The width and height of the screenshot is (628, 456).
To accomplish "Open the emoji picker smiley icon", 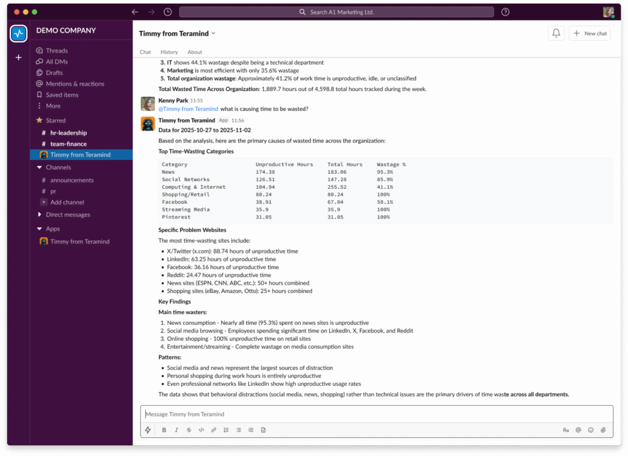I will [x=591, y=430].
